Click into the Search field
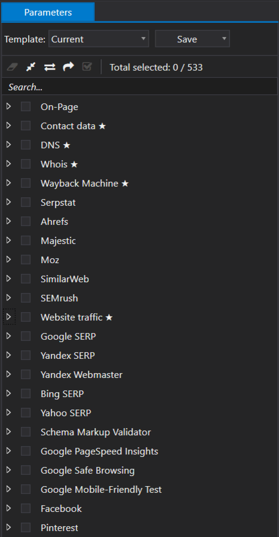This screenshot has width=279, height=537. point(140,87)
